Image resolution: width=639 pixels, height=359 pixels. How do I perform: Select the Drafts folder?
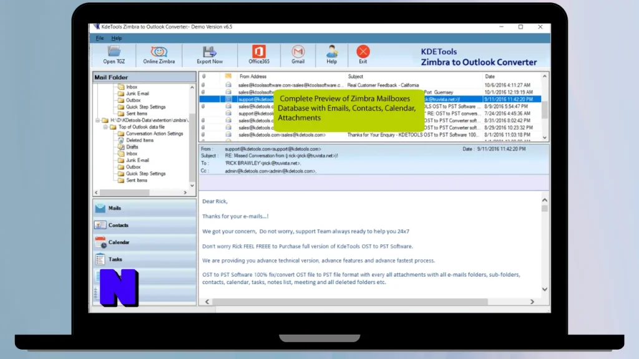(132, 147)
